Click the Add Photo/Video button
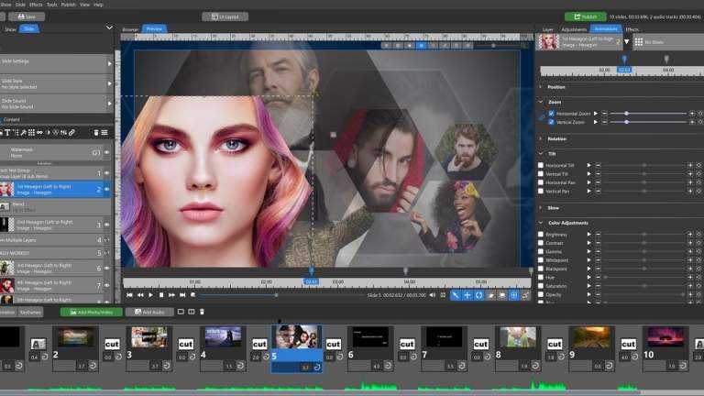The height and width of the screenshot is (396, 704). click(x=91, y=312)
